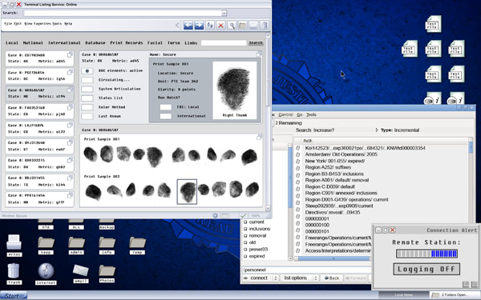Click the magnifying glass toolbar icon
Image resolution: width=481 pixels, height=300 pixels.
tap(232, 26)
